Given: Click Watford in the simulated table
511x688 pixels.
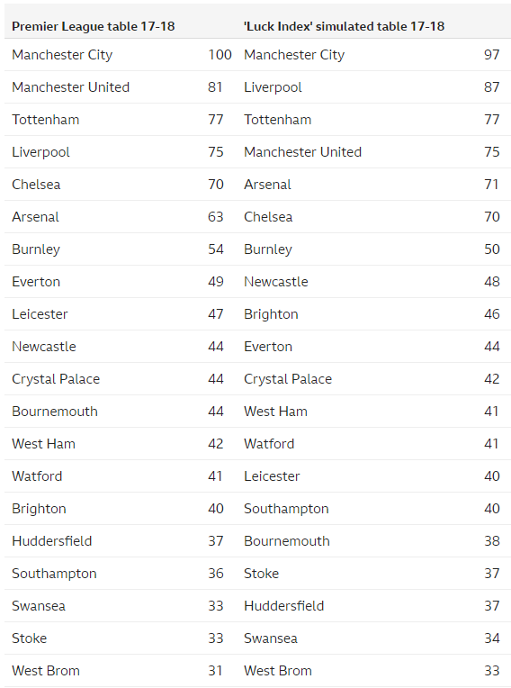Looking at the screenshot, I should (x=269, y=444).
